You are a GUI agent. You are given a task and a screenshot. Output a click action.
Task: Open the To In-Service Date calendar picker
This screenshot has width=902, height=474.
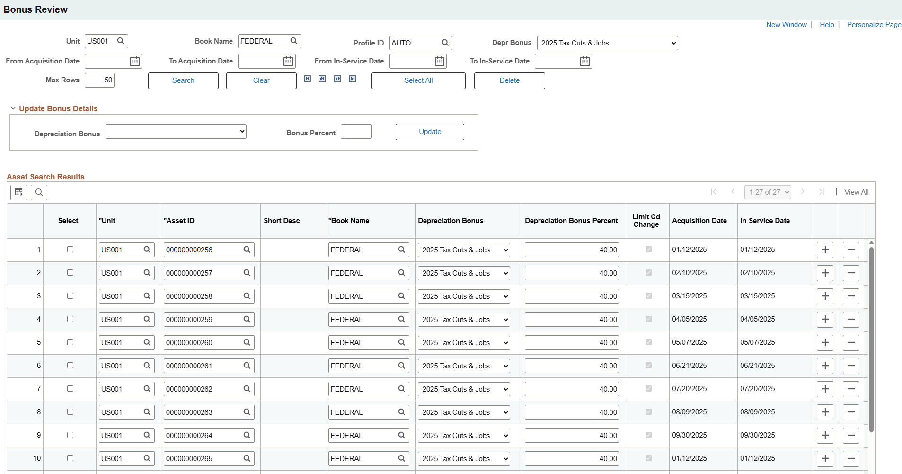(585, 61)
